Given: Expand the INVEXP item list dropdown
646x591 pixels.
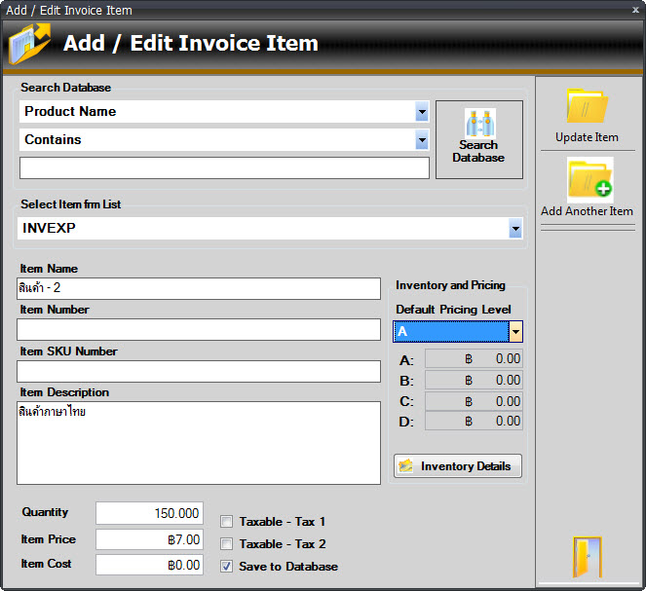Looking at the screenshot, I should [514, 229].
